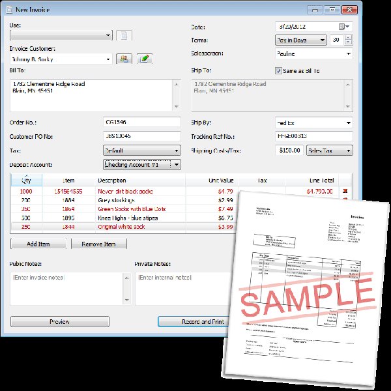
Task: Click the Remove Item button
Action: (99, 244)
